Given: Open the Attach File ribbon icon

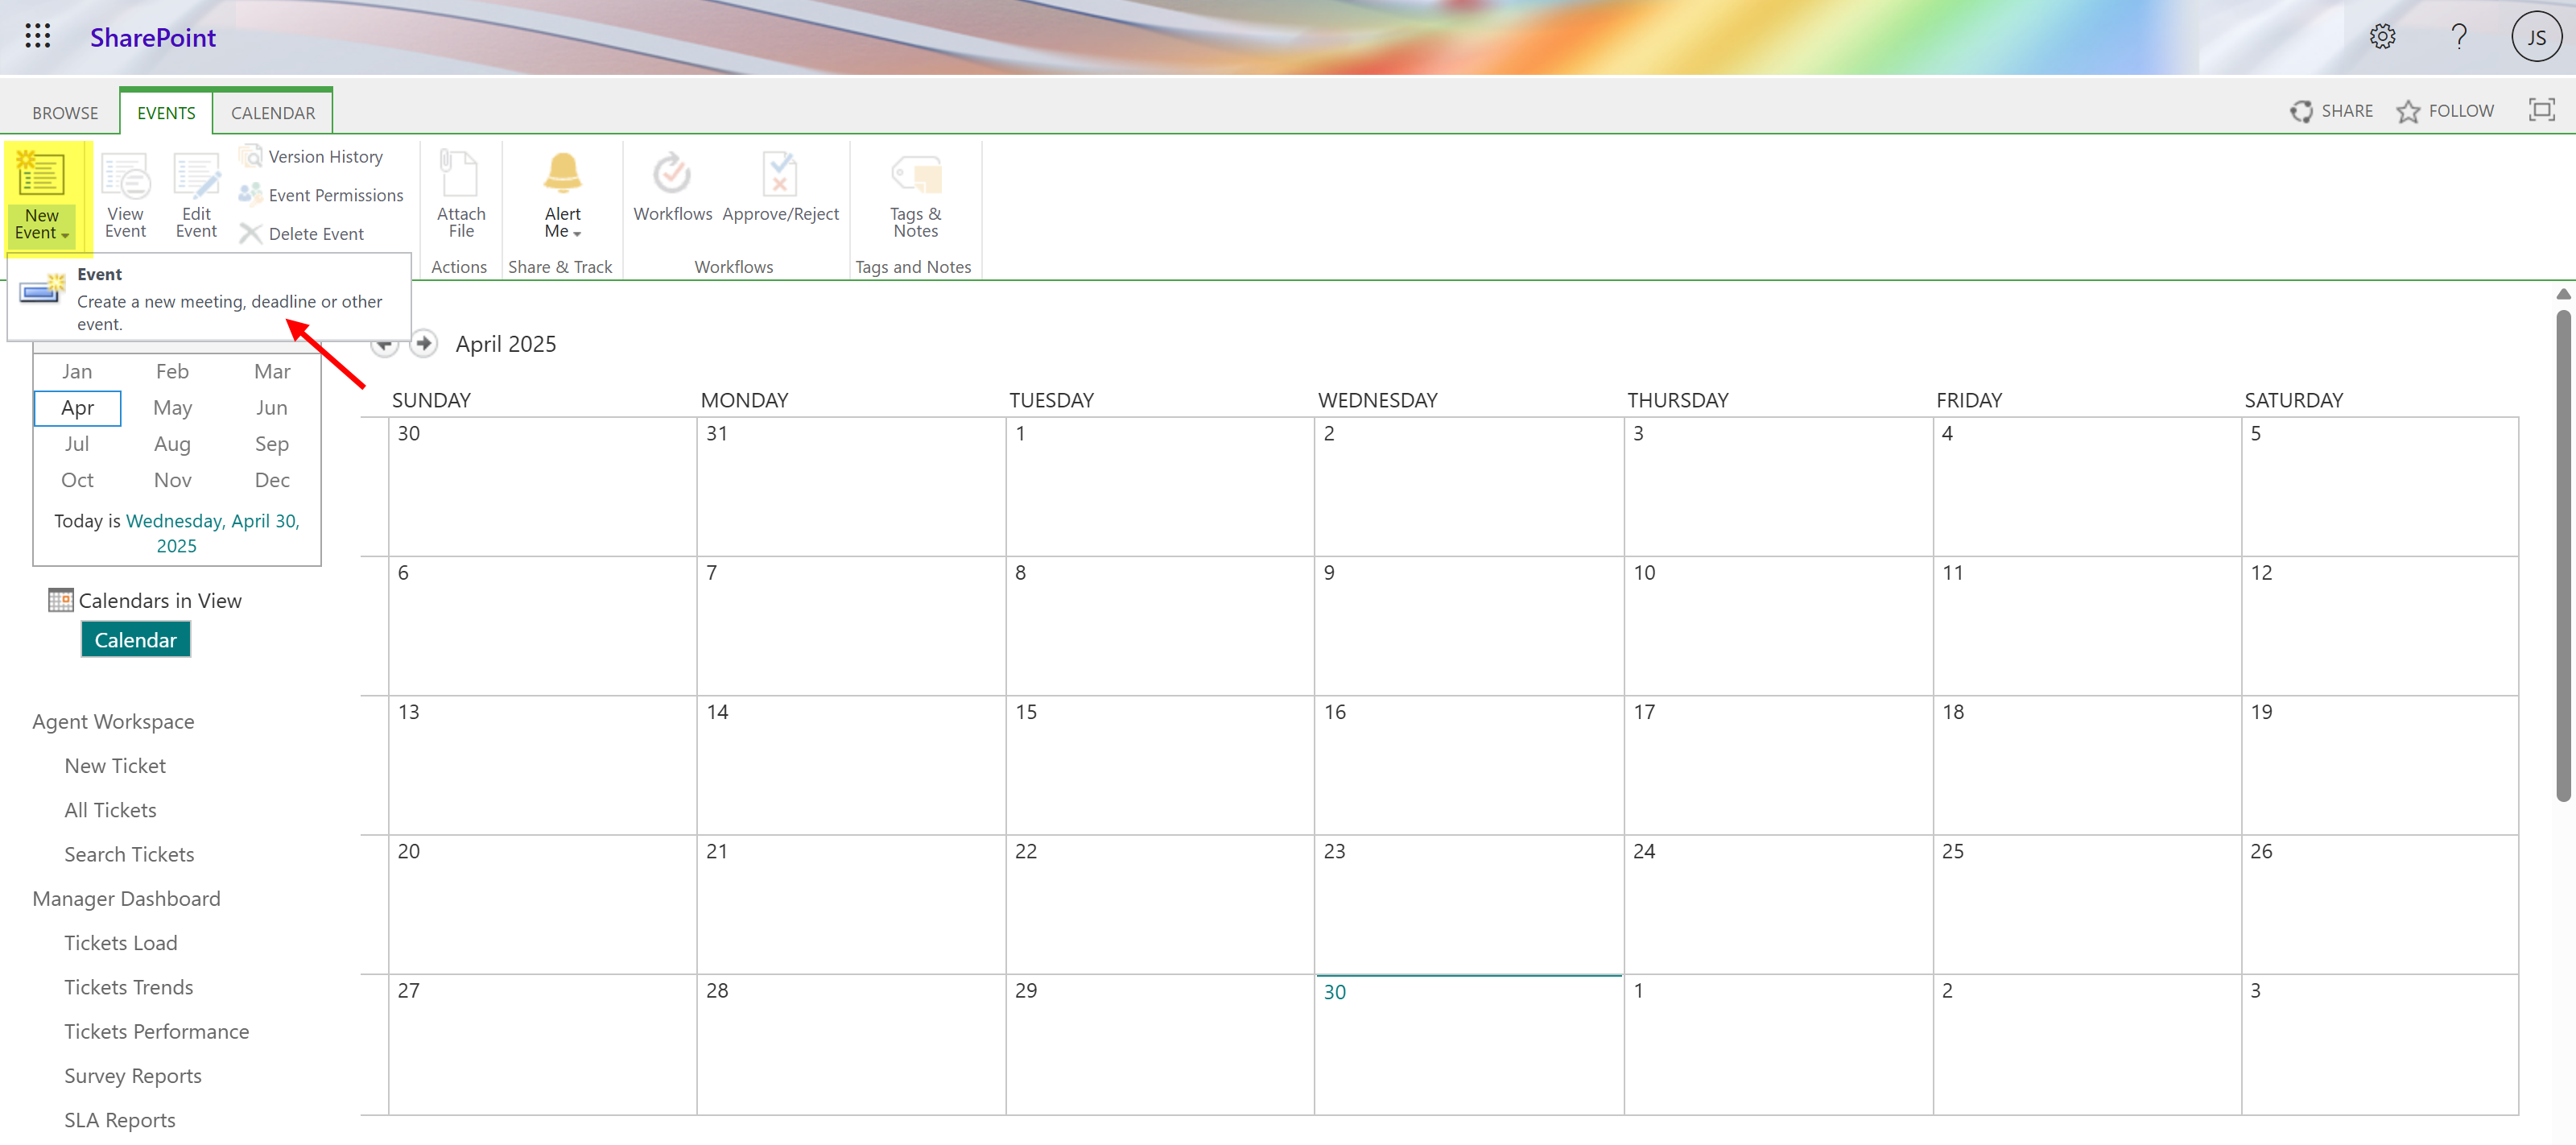Looking at the screenshot, I should pyautogui.click(x=460, y=175).
